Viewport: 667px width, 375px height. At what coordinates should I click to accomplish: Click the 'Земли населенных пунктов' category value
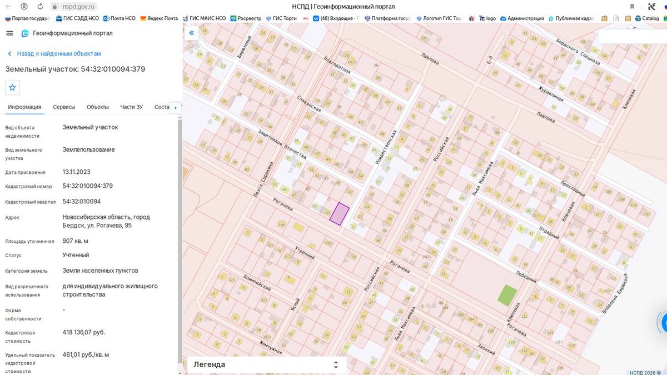click(x=101, y=271)
